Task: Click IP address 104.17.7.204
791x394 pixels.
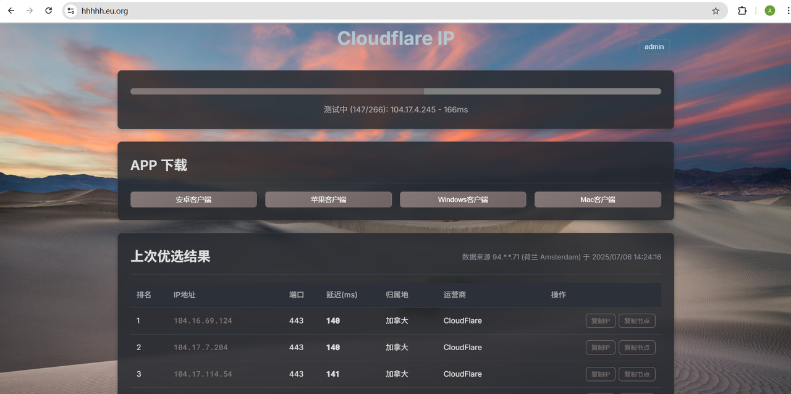Action: point(200,348)
